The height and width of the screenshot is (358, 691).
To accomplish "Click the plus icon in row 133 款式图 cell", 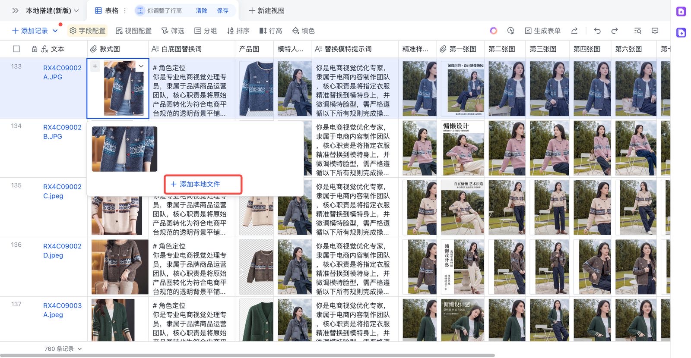I will [x=95, y=66].
